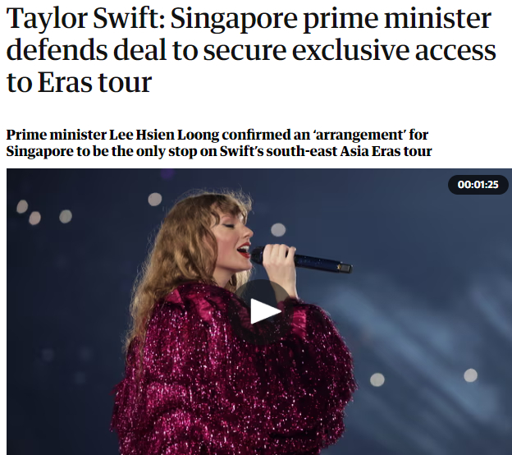Click 'exclusive access' in the headline
This screenshot has width=512, height=455.
coord(394,50)
